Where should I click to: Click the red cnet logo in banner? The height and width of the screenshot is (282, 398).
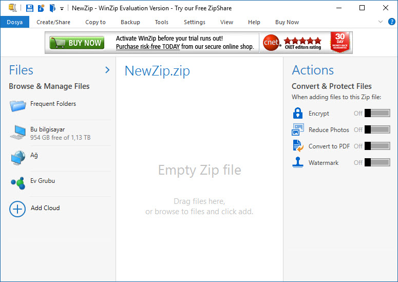(x=271, y=43)
